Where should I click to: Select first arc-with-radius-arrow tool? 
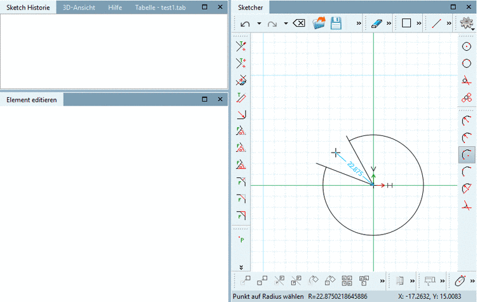467,121
